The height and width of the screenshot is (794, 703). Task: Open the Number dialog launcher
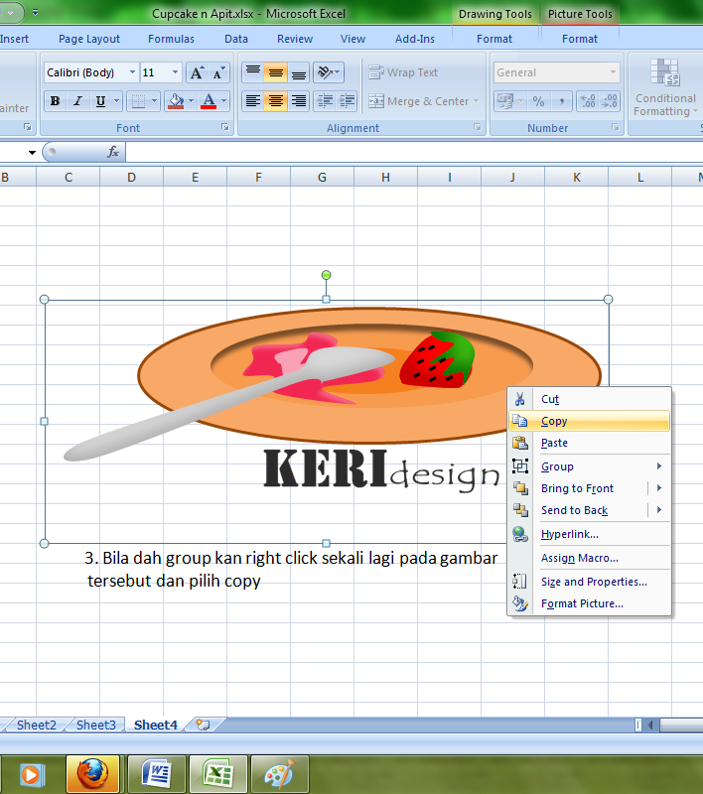coord(616,128)
